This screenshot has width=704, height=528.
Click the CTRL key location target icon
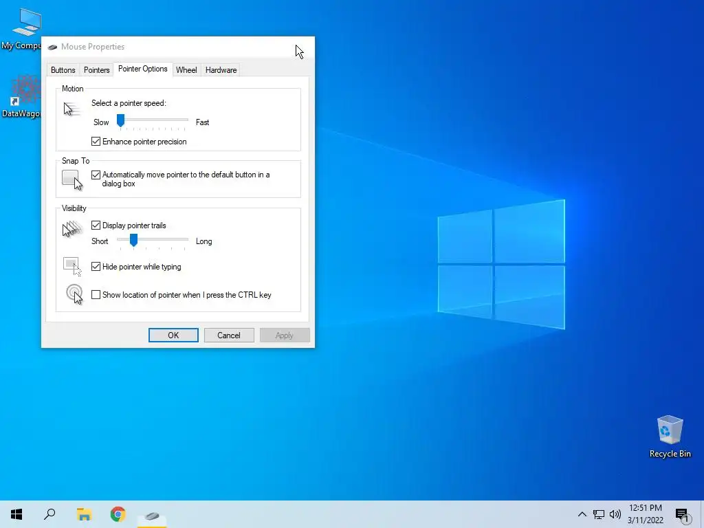(x=74, y=294)
